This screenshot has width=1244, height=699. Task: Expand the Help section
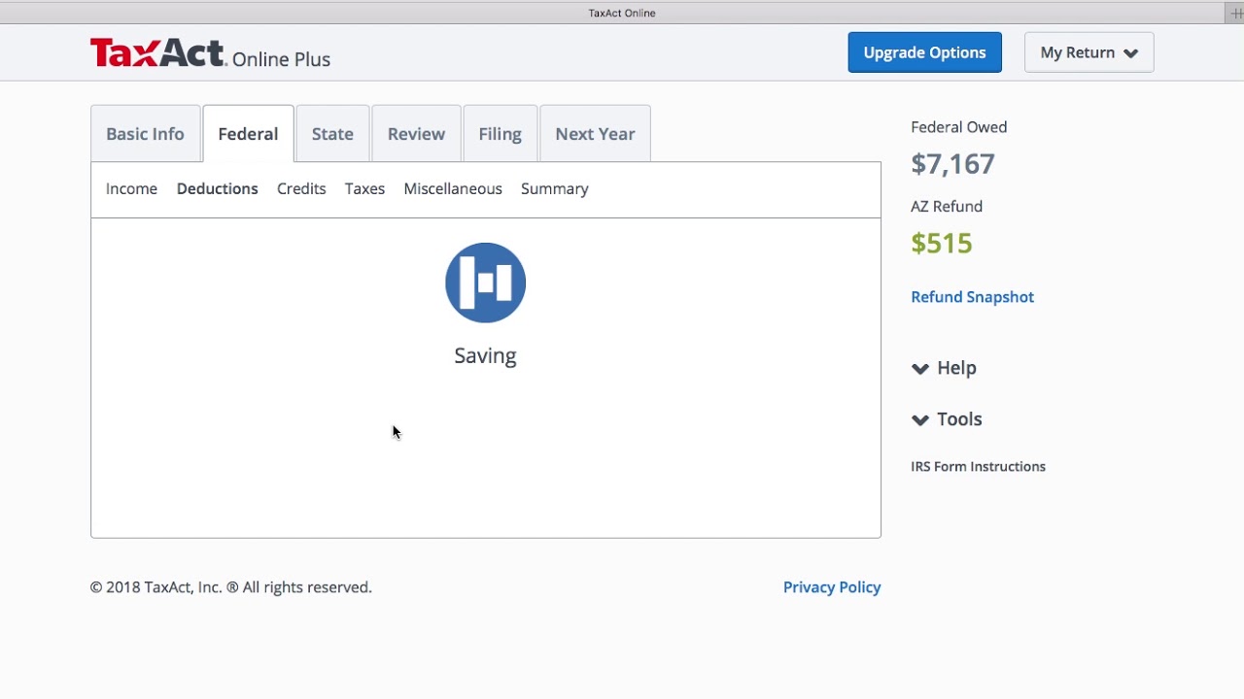point(956,368)
